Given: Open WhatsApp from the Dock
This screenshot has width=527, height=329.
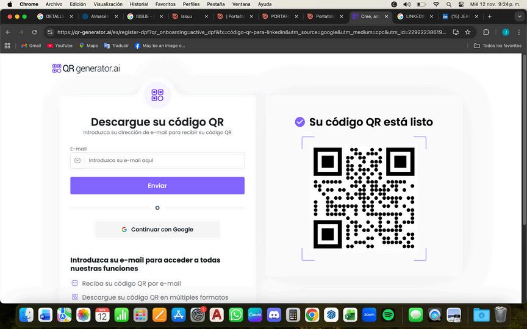Looking at the screenshot, I should click(236, 315).
